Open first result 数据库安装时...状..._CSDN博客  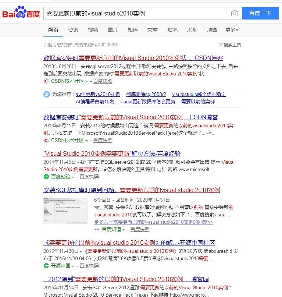click(x=133, y=58)
